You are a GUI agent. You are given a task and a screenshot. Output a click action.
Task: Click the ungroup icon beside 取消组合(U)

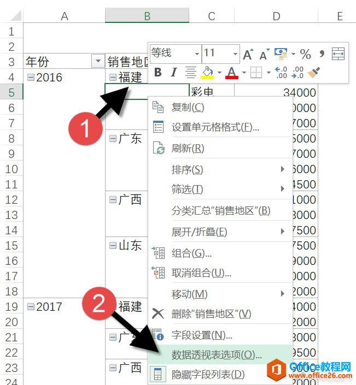158,273
